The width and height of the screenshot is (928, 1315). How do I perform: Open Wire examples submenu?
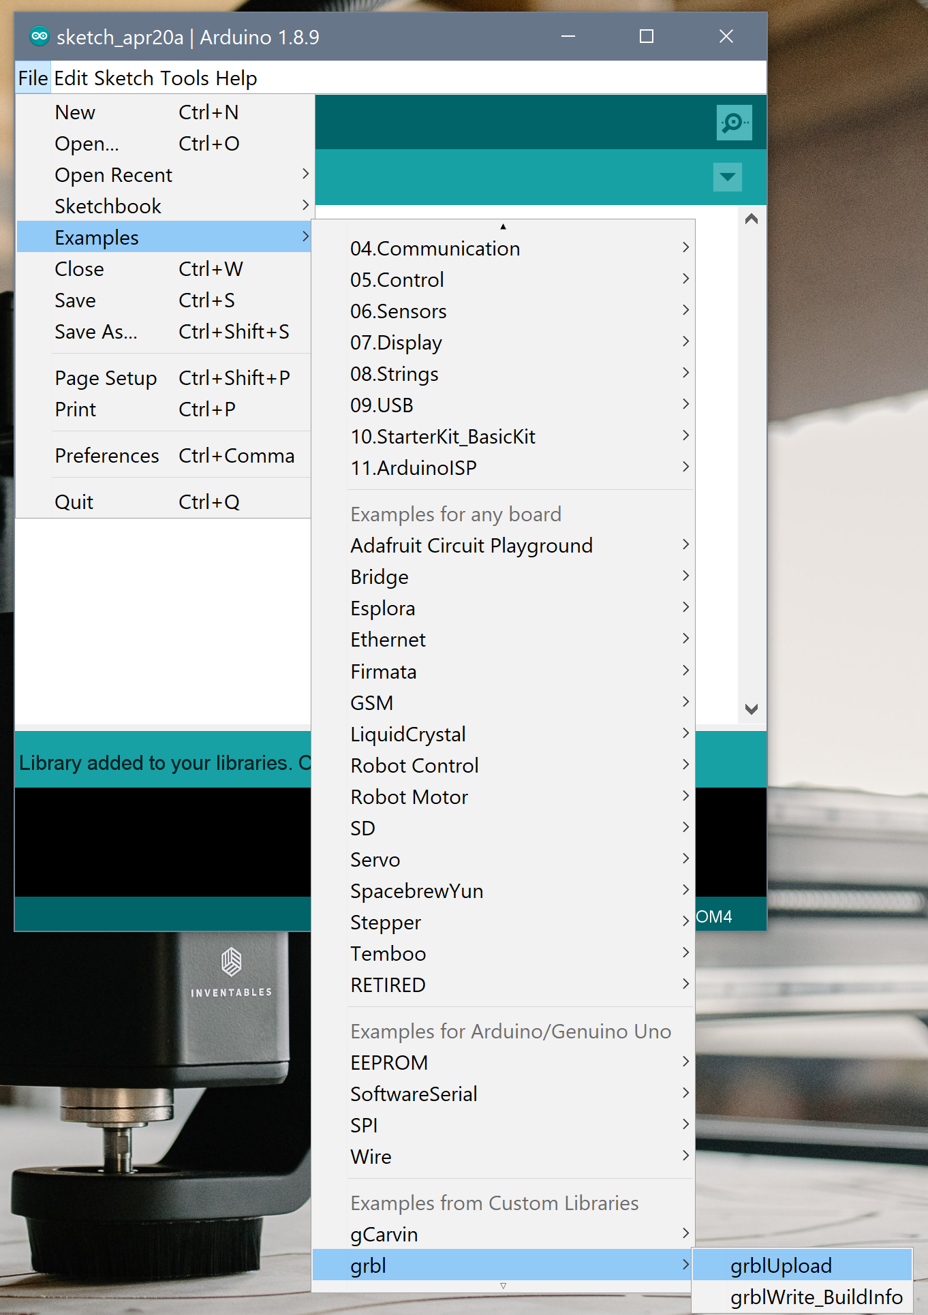point(503,1157)
